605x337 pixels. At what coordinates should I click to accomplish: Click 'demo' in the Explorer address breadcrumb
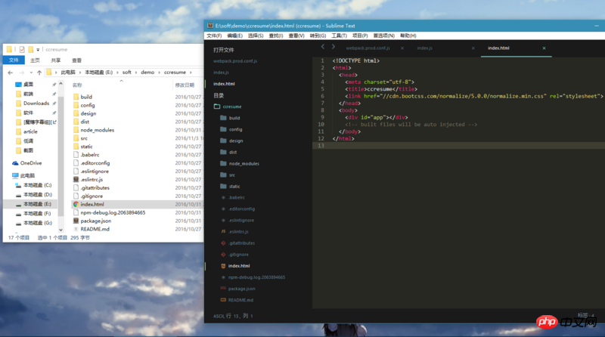[x=146, y=73]
